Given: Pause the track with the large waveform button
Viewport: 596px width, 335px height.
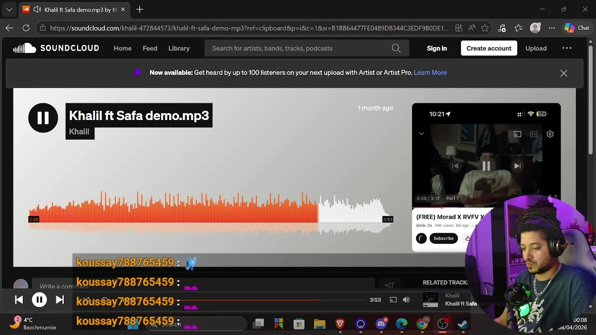Looking at the screenshot, I should 43,118.
